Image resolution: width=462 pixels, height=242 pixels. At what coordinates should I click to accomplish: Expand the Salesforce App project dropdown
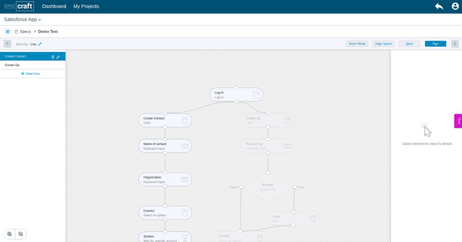click(x=23, y=20)
